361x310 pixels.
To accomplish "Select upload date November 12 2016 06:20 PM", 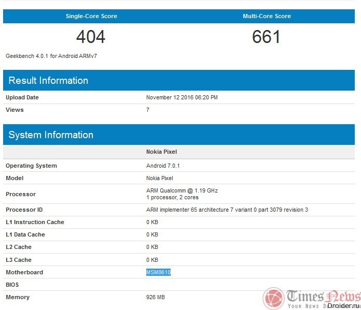I will click(182, 97).
